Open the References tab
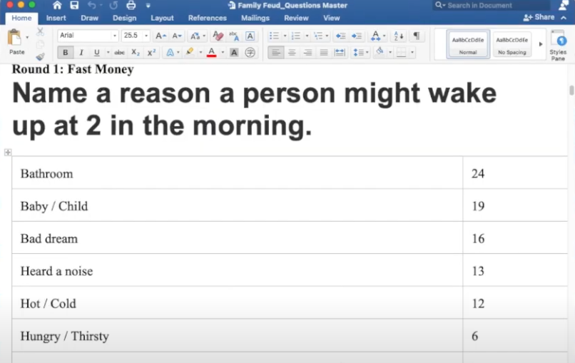 point(207,18)
